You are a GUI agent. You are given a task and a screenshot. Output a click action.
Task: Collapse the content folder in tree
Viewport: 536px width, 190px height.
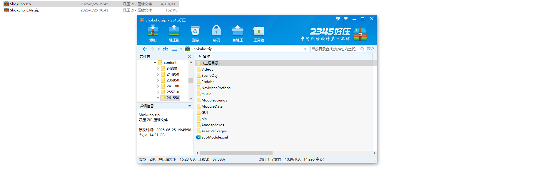pos(155,63)
